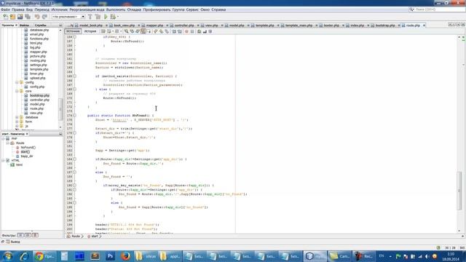Click the red Start Macro Recording icon
Viewport: 466px width, 262px height.
[186, 31]
